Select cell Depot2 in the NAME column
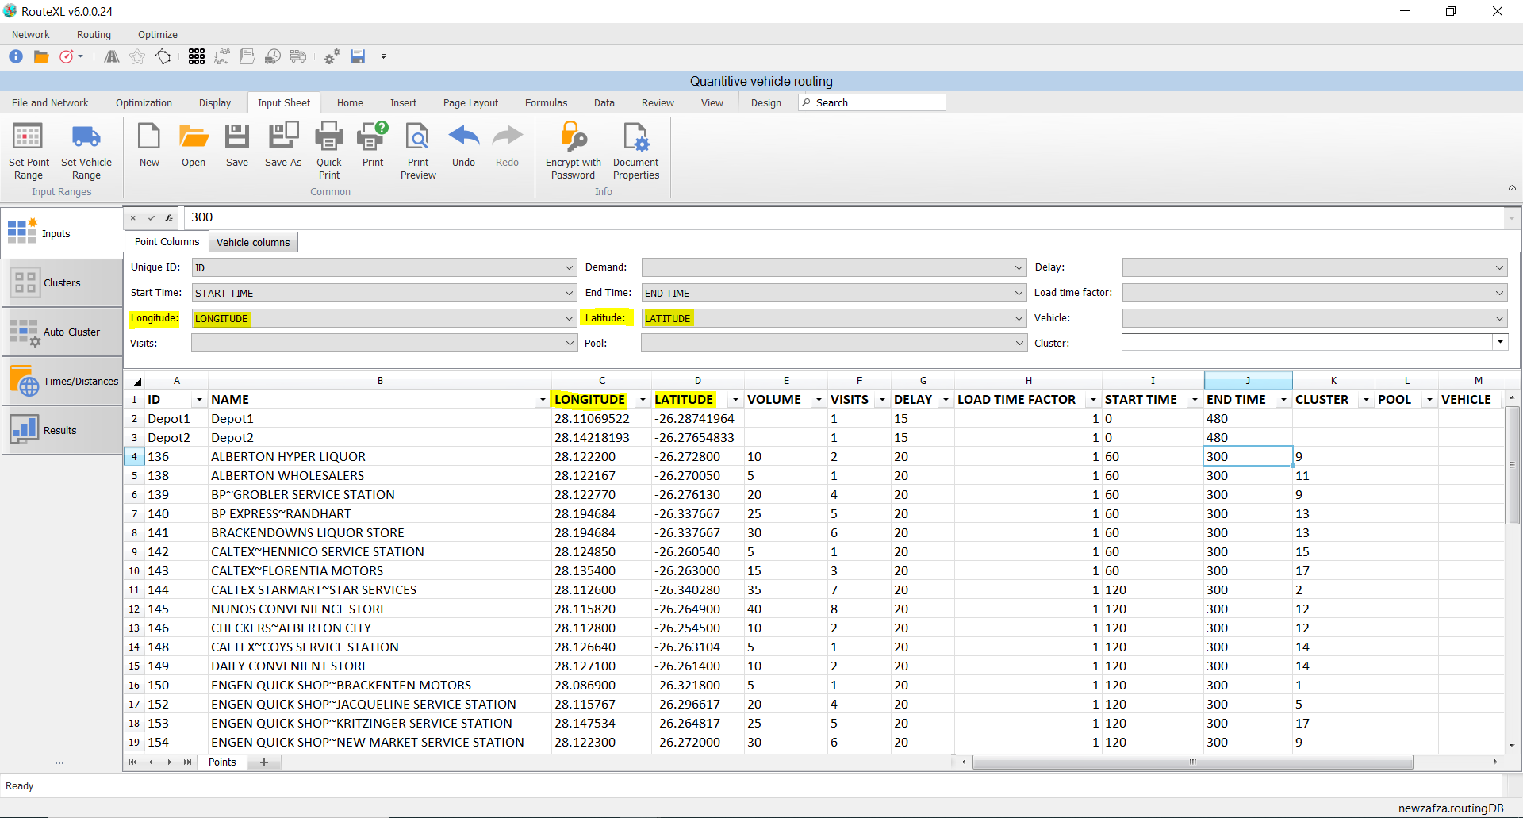 (x=379, y=437)
